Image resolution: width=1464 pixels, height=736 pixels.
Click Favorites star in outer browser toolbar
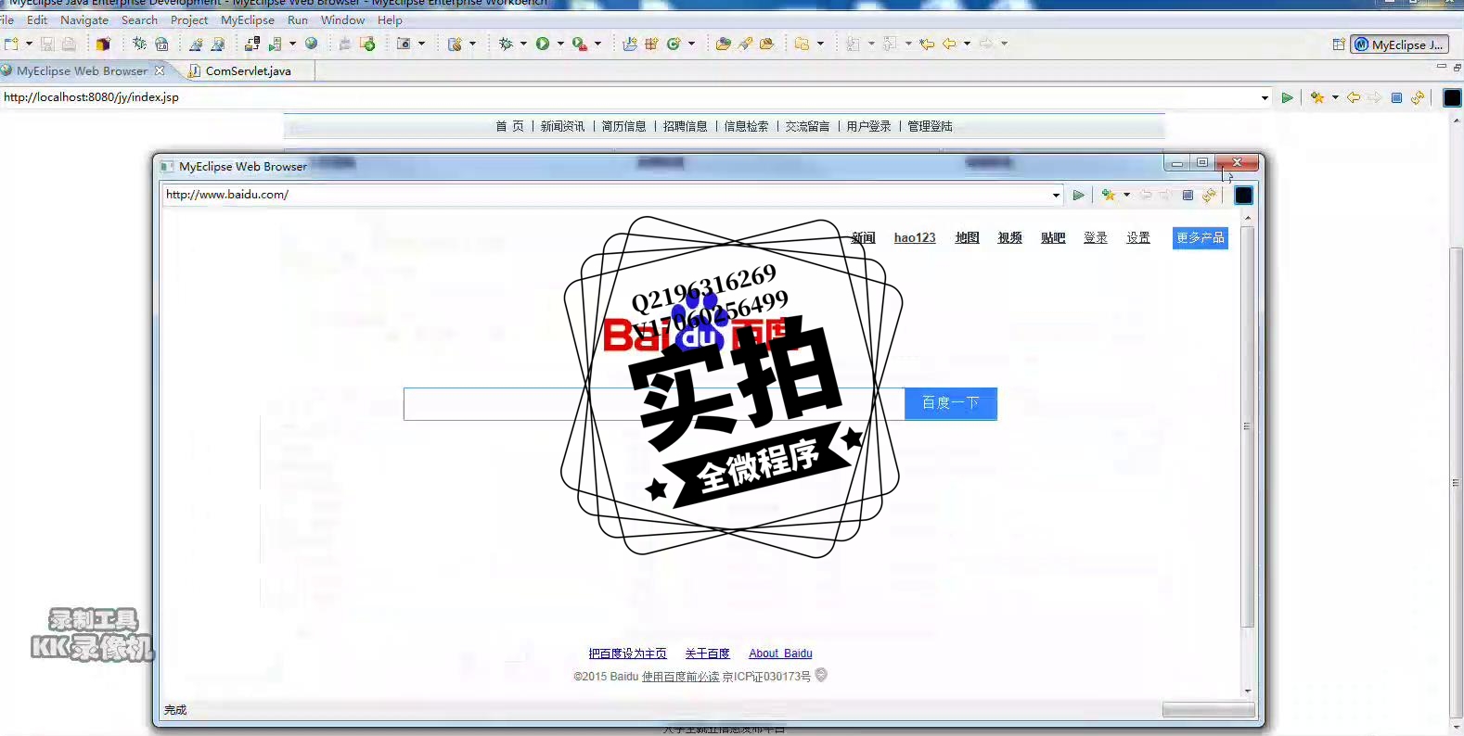click(1317, 97)
